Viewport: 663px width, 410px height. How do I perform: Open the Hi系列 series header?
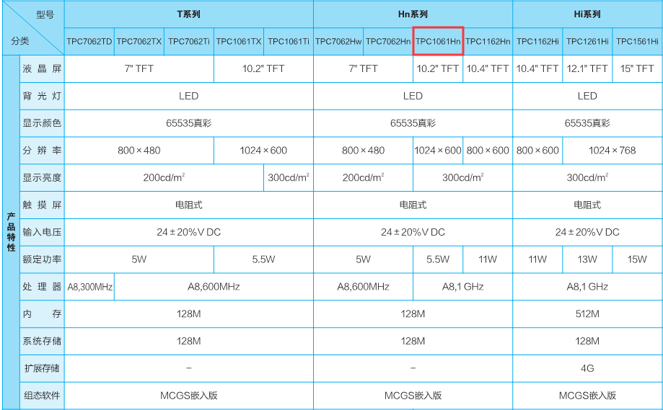tap(587, 14)
